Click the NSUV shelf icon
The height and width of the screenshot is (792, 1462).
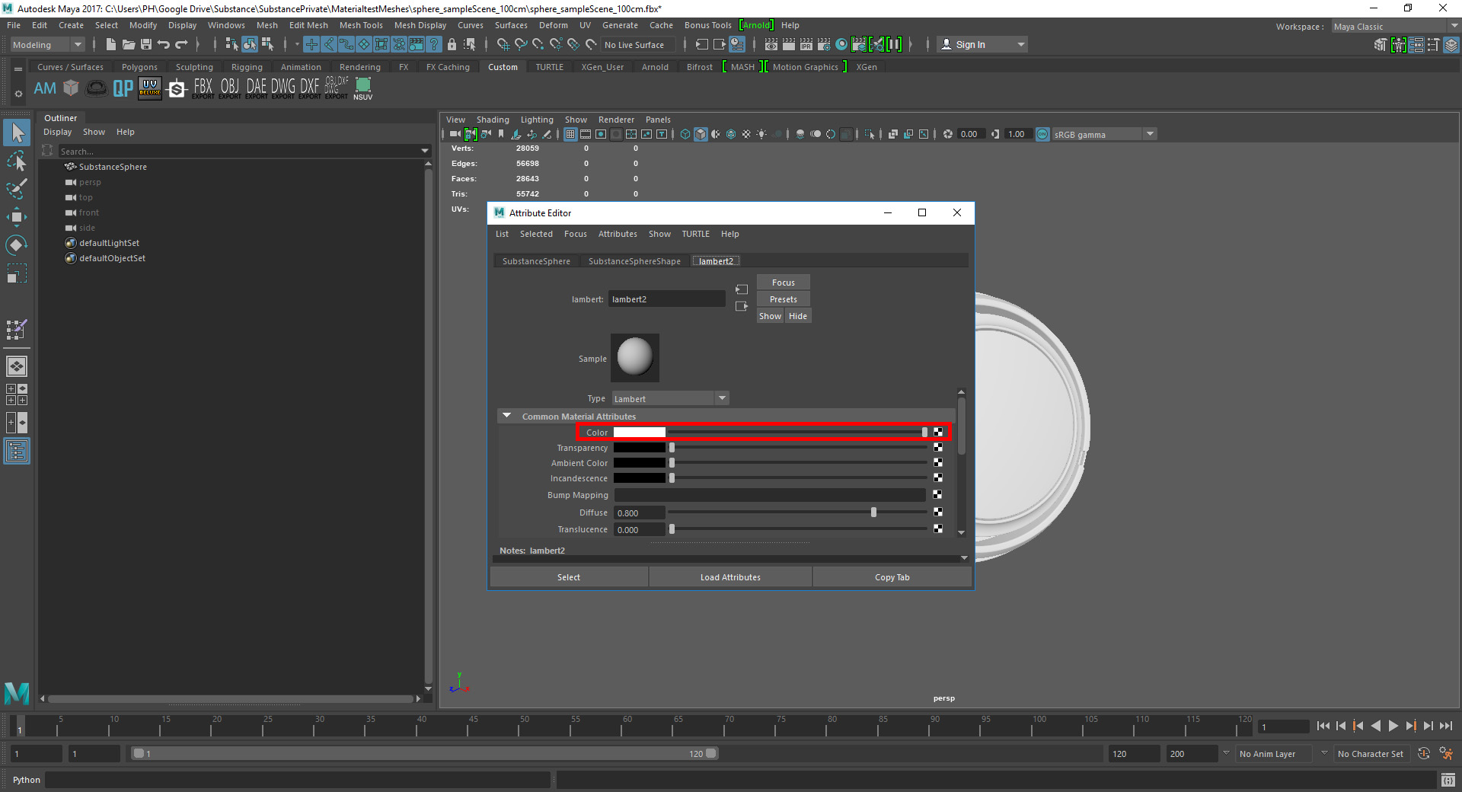point(363,88)
